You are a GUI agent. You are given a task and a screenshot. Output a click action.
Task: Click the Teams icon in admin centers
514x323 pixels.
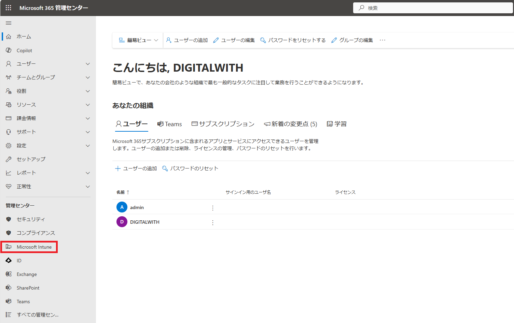9,301
